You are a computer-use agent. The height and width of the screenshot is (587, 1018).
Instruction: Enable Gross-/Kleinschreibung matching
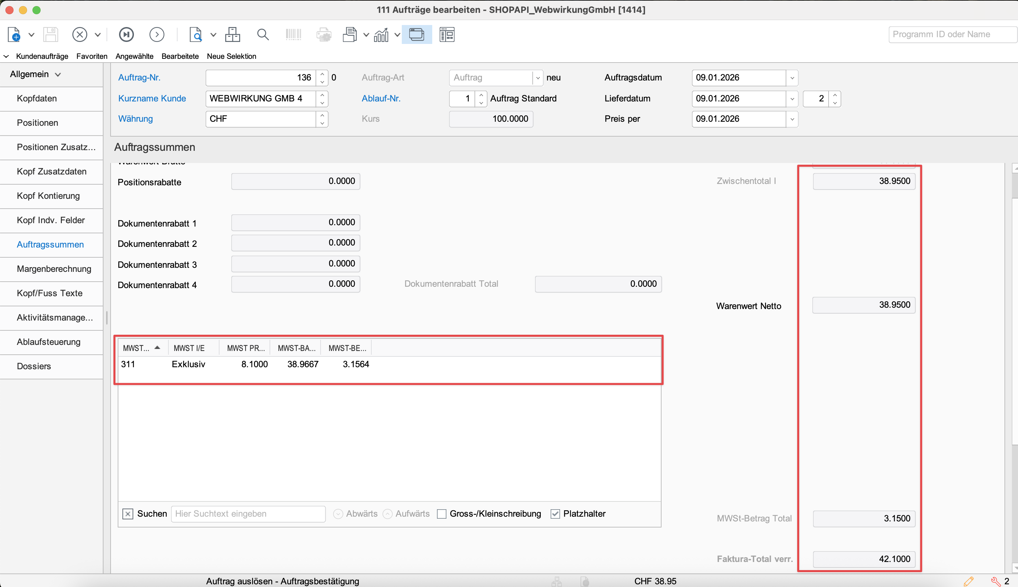click(442, 514)
